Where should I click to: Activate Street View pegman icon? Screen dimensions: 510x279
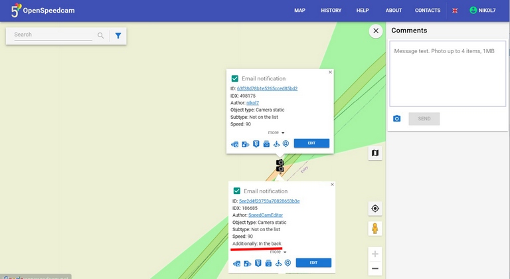click(375, 229)
